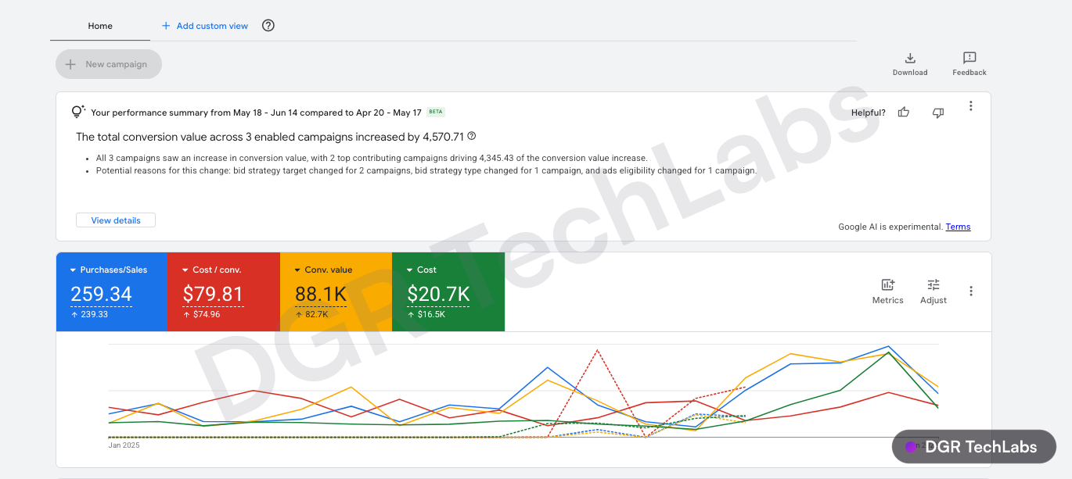1072x479 pixels.
Task: Click the lightbulb insights icon
Action: (78, 112)
